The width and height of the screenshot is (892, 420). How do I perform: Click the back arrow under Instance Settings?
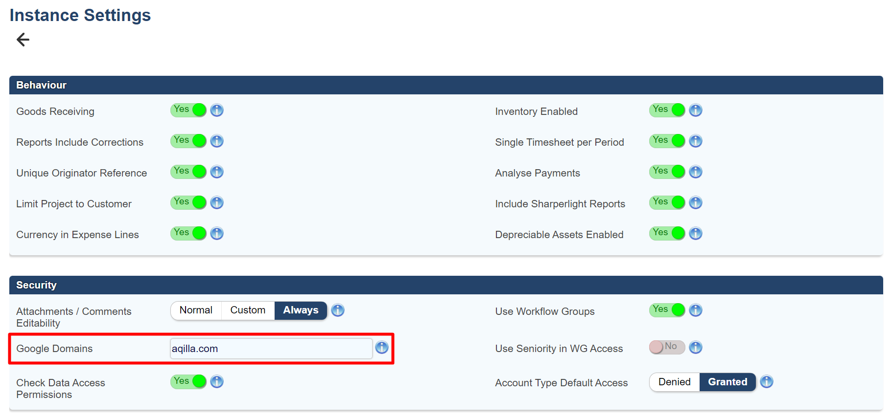[x=23, y=40]
